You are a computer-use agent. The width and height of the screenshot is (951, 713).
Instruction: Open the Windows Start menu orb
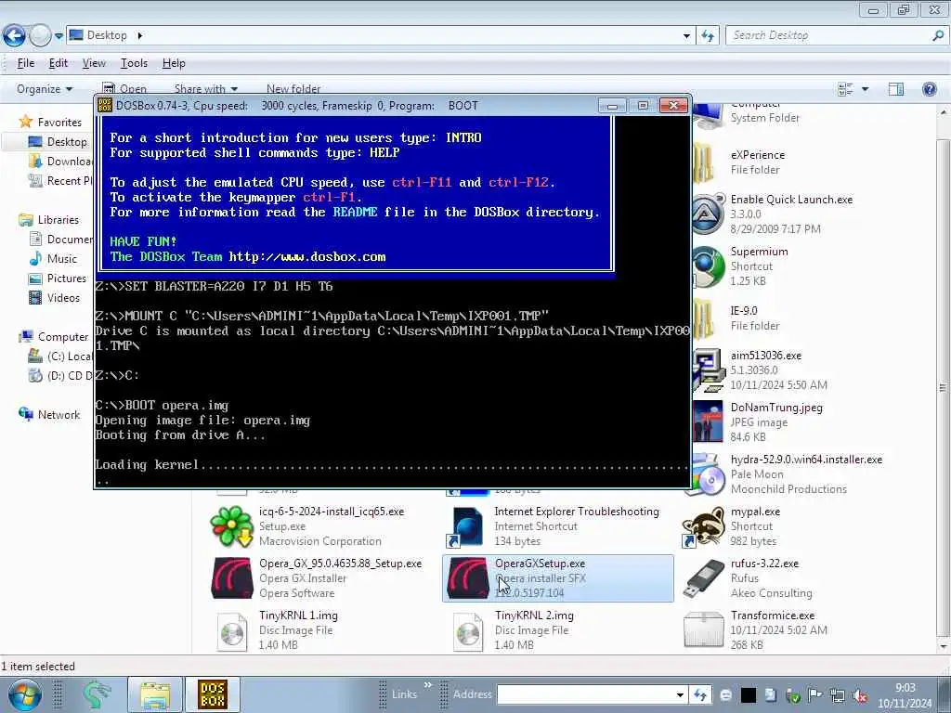coord(25,694)
